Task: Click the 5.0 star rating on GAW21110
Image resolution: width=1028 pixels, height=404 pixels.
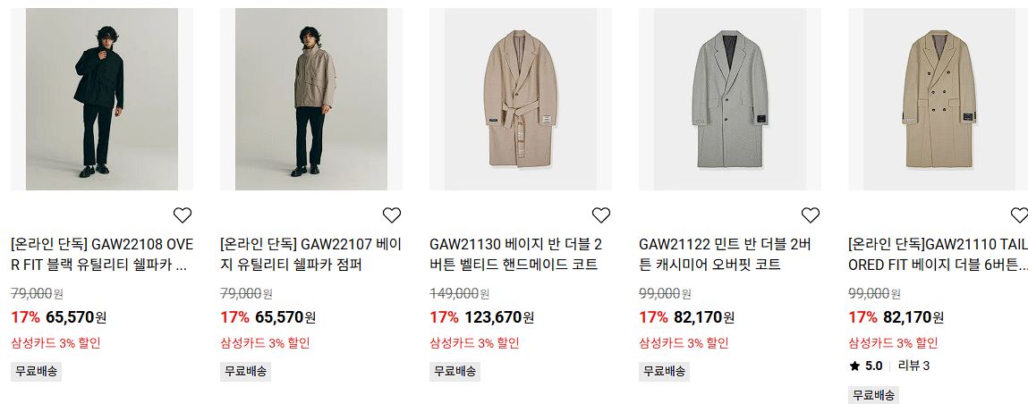Action: click(x=865, y=366)
